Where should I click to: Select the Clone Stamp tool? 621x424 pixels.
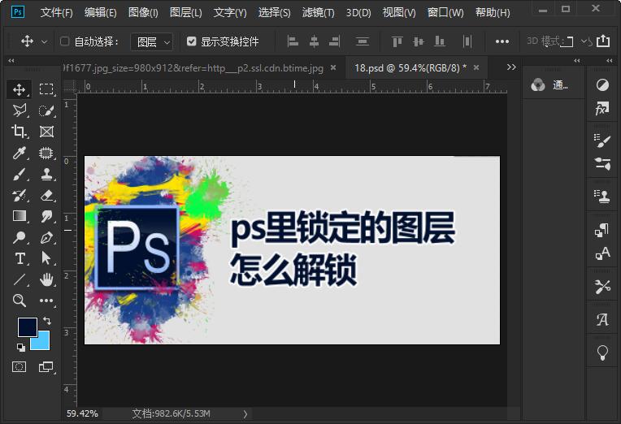coord(46,174)
